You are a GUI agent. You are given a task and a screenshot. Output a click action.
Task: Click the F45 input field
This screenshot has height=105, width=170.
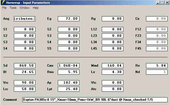coord(157,49)
